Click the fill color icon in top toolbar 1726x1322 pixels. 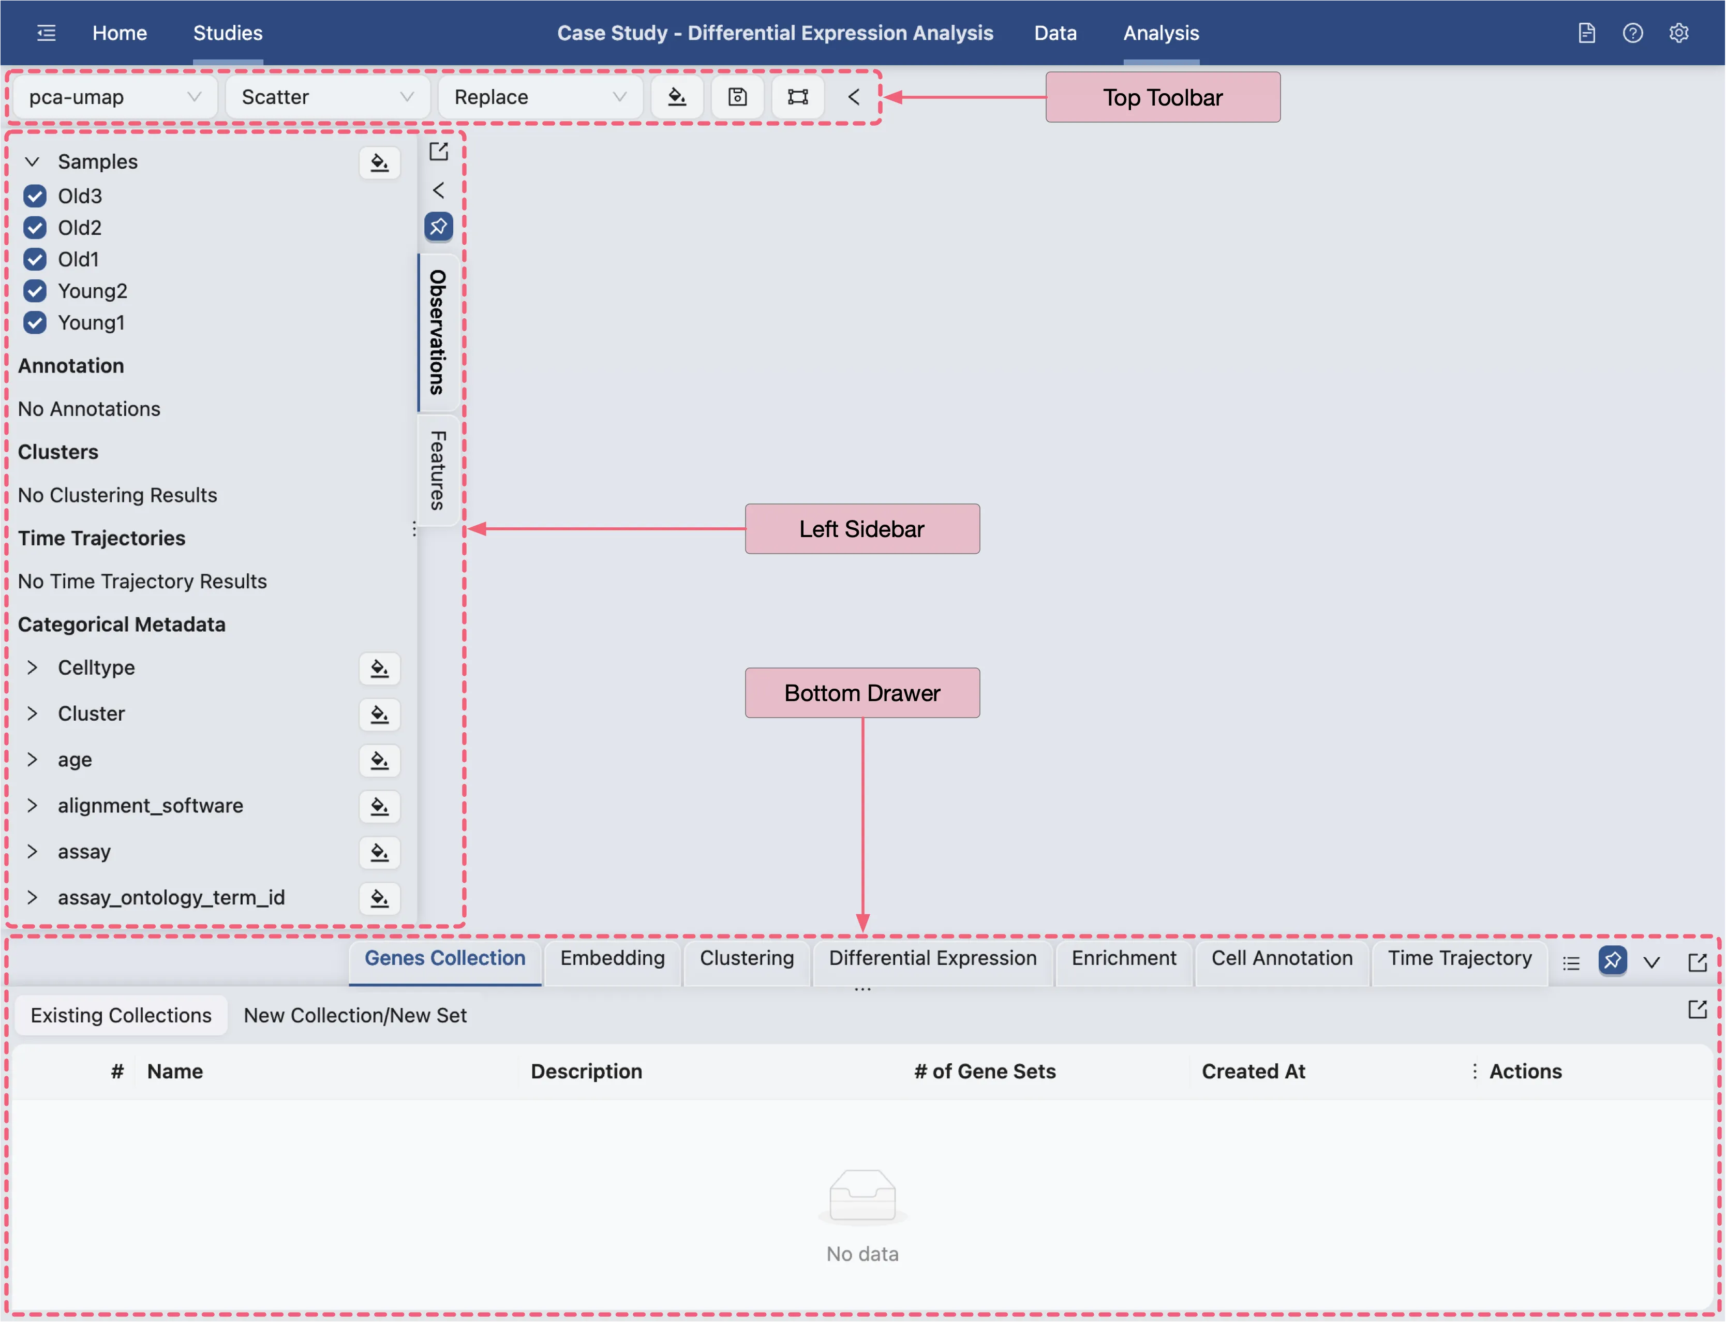tap(677, 97)
